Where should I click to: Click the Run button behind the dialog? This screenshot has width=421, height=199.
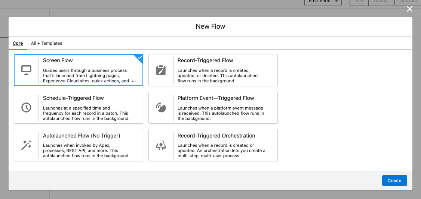tap(359, 1)
